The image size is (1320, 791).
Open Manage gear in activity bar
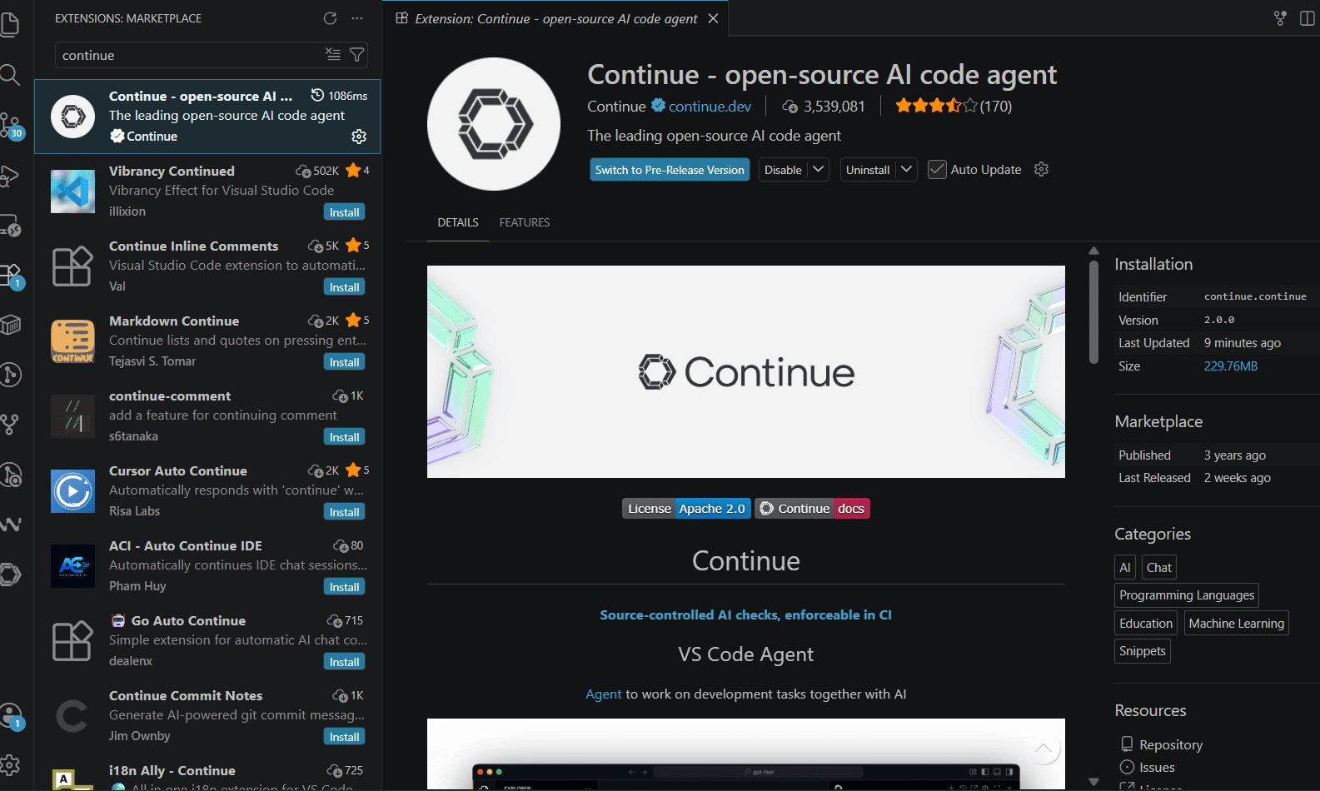[10, 764]
